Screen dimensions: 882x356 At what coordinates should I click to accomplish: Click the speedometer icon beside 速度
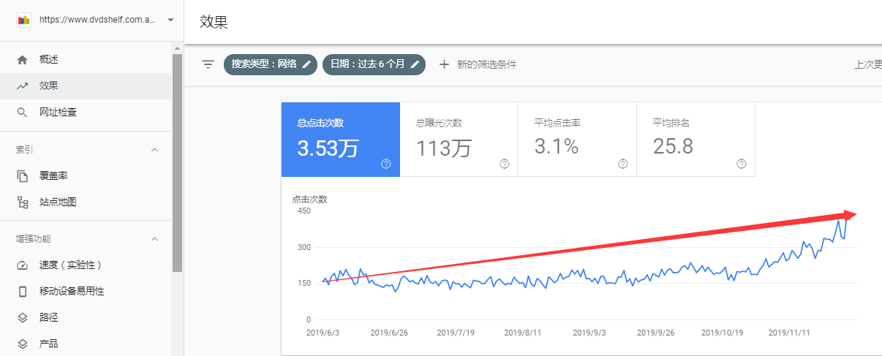click(23, 265)
